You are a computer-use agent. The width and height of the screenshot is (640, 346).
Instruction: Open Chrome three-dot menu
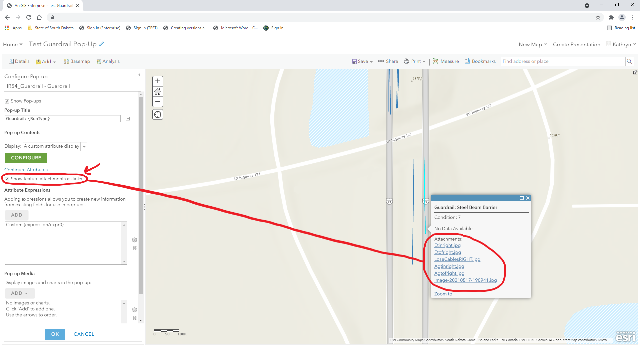pyautogui.click(x=633, y=17)
